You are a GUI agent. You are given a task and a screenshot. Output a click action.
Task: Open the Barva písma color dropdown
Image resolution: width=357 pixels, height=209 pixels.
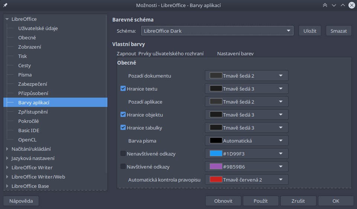coord(247,141)
